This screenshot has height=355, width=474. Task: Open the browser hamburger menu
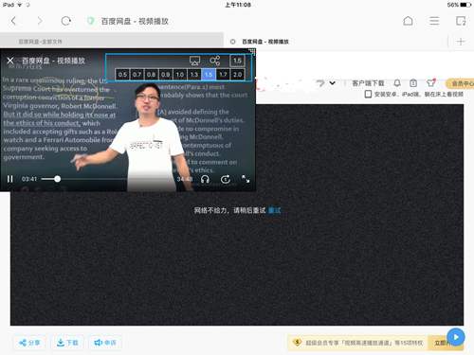coord(434,21)
